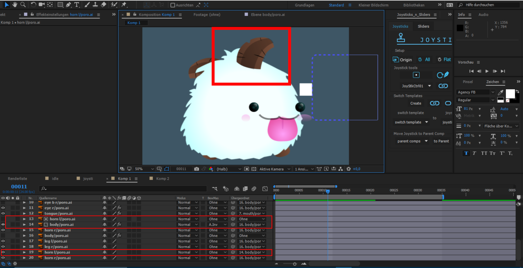Screen dimensions: 523x268
Task: Hide leg l/poro.ai layer 17
Action: tap(3, 241)
